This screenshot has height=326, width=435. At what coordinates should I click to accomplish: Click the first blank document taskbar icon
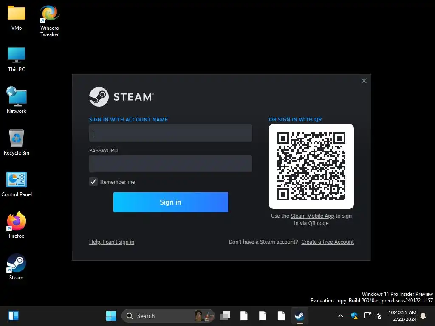coord(244,316)
